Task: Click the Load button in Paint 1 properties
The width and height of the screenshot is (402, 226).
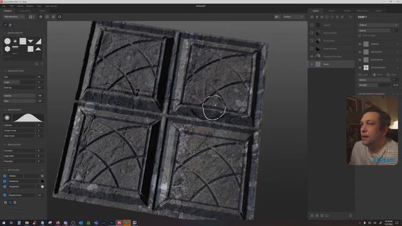Action: (x=363, y=75)
